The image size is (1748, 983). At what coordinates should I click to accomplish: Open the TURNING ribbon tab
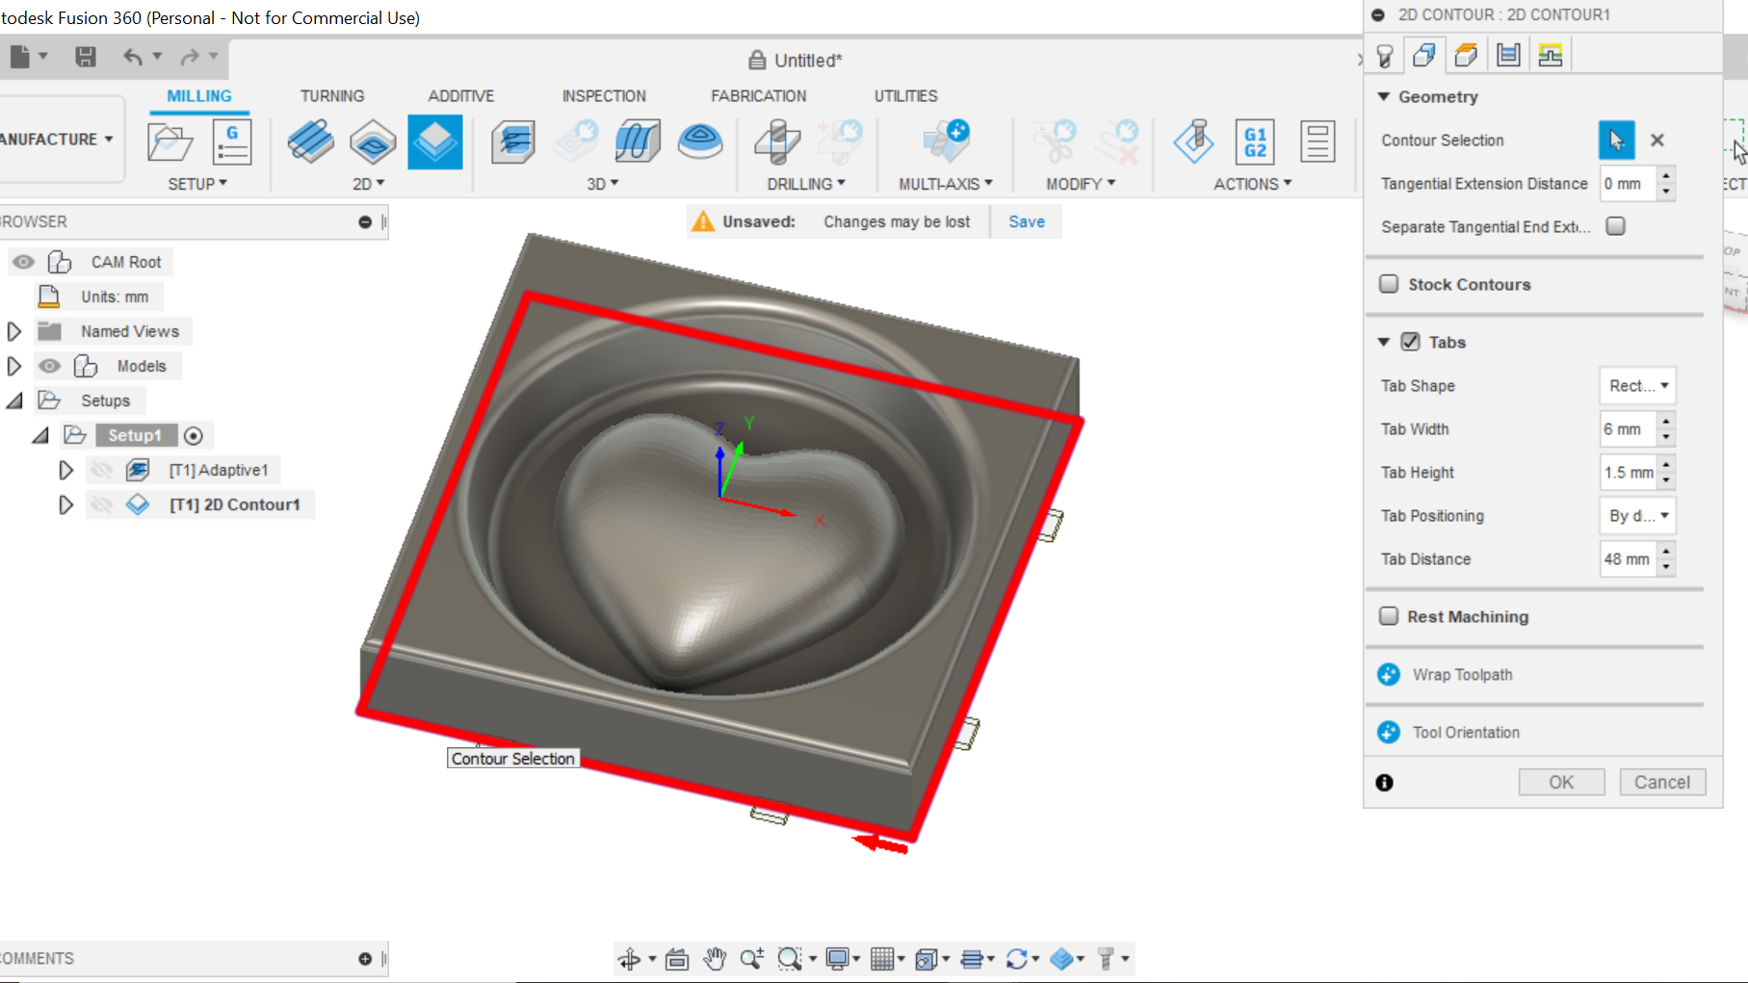click(332, 95)
